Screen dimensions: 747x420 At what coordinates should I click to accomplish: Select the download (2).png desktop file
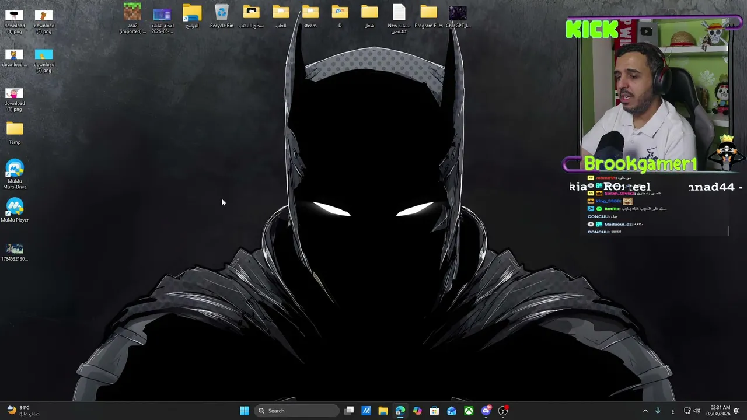click(x=44, y=61)
